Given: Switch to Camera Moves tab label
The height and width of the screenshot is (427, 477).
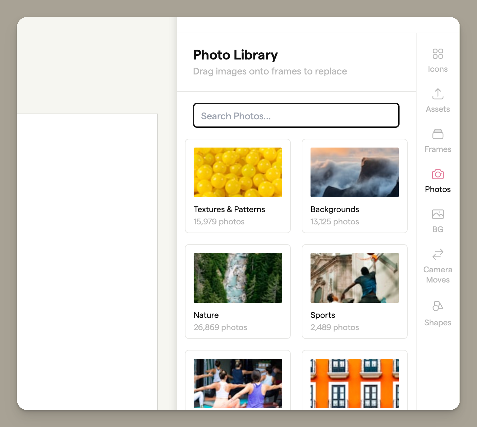Looking at the screenshot, I should (x=438, y=275).
